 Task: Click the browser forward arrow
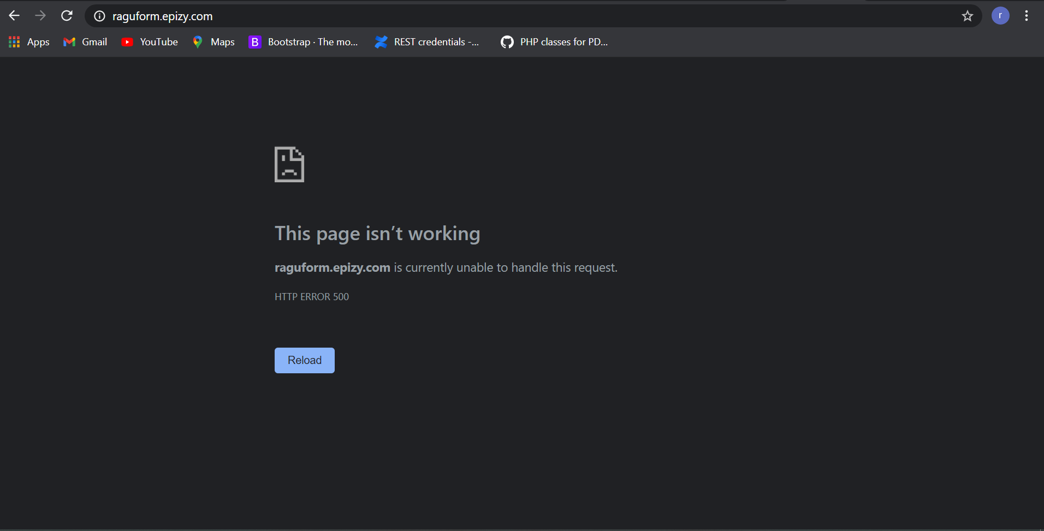(x=40, y=16)
